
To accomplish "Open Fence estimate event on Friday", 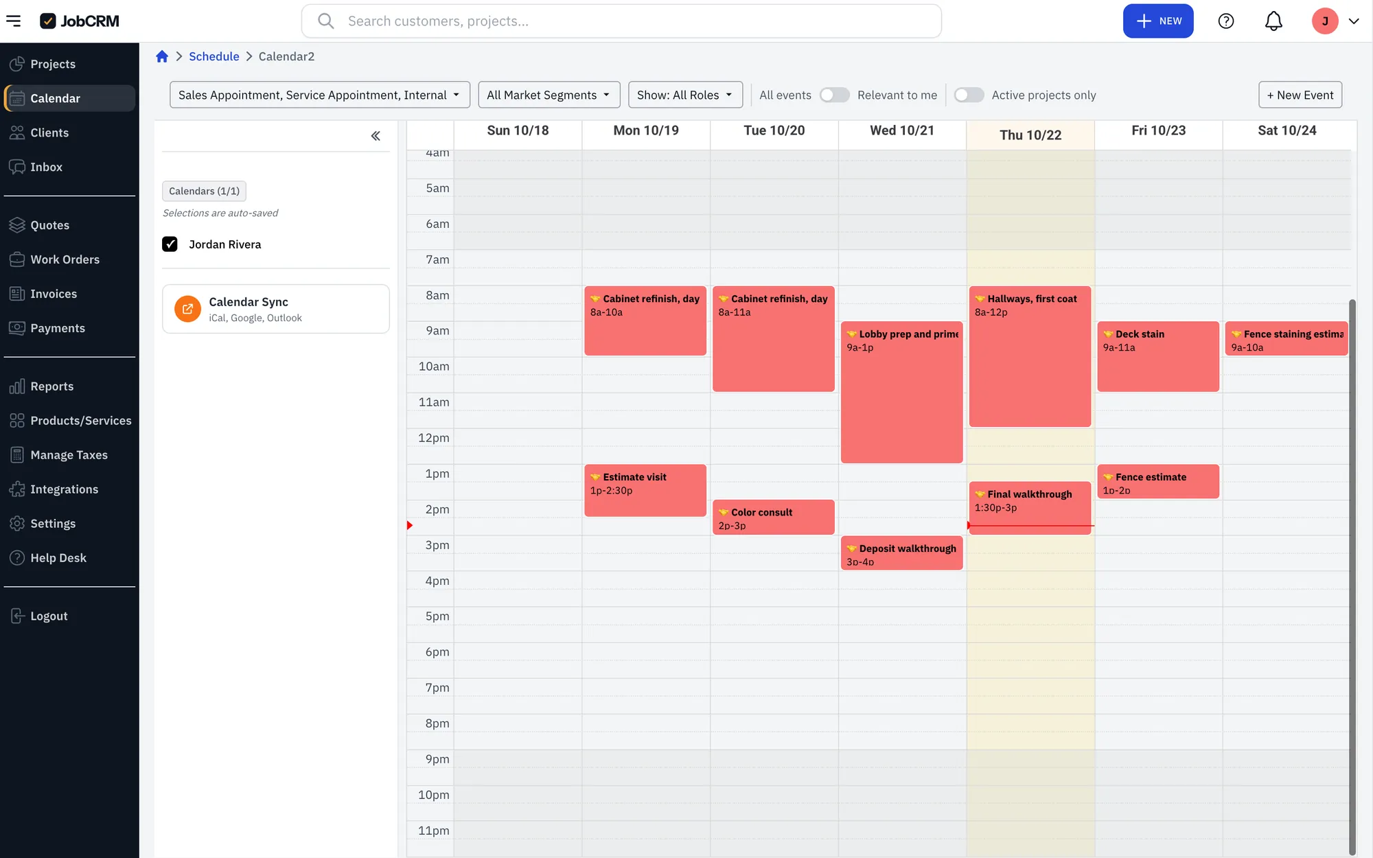I will pyautogui.click(x=1158, y=482).
